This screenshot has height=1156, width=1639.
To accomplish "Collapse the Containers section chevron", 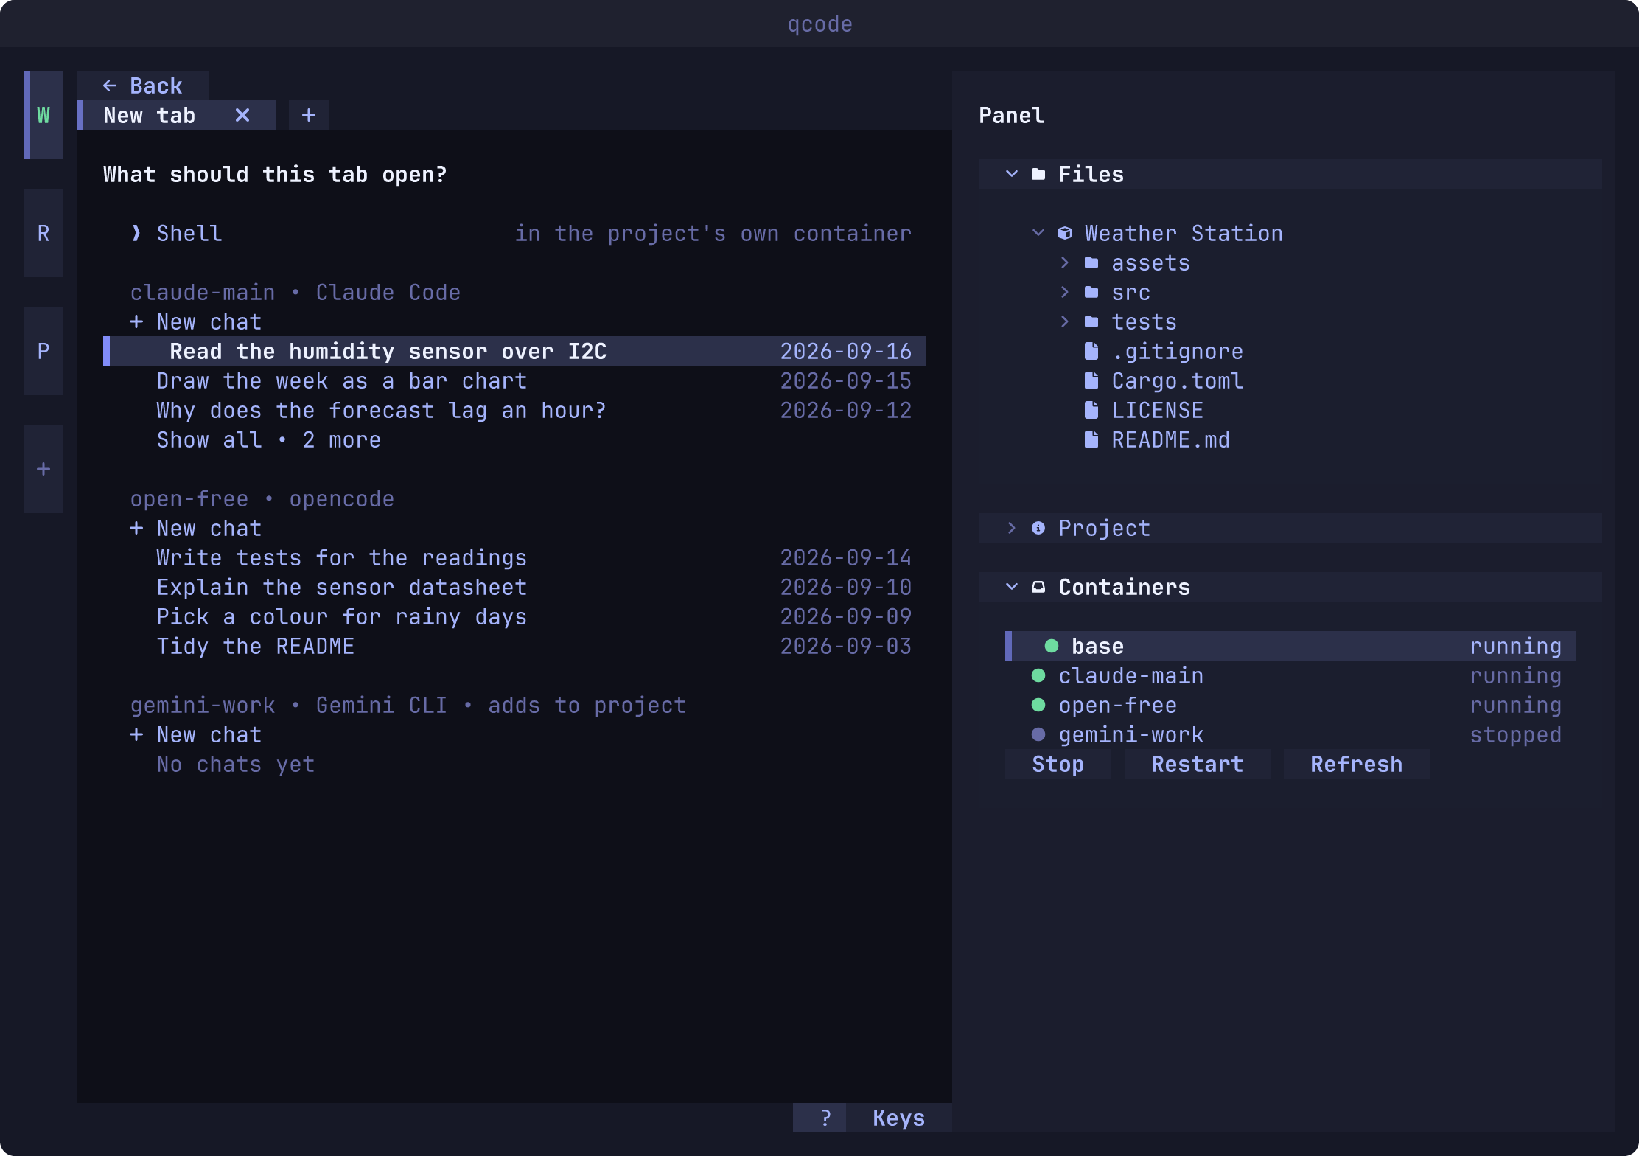I will click(x=1012, y=587).
